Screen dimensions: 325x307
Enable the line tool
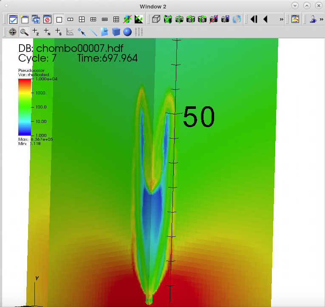point(93,32)
